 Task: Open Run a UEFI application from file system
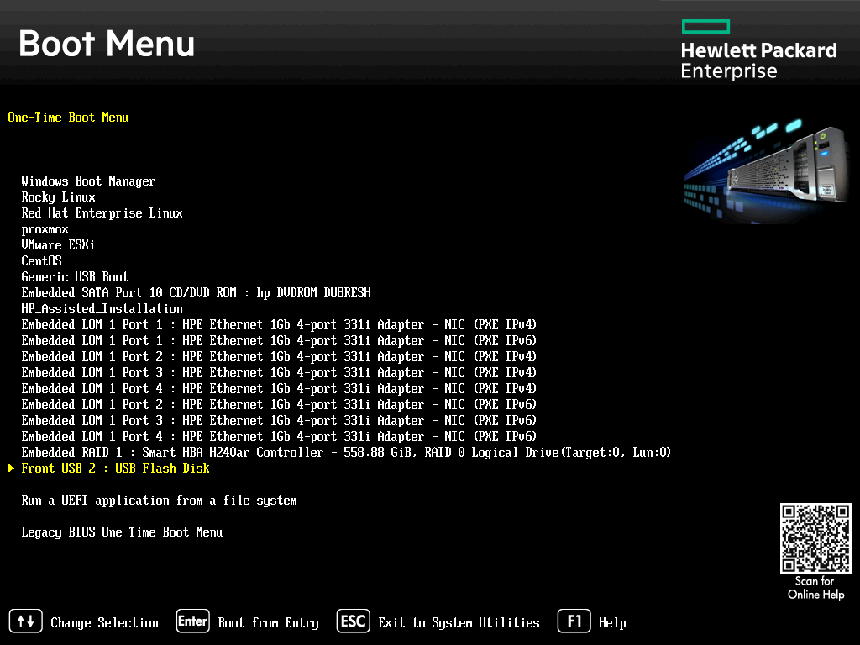159,501
